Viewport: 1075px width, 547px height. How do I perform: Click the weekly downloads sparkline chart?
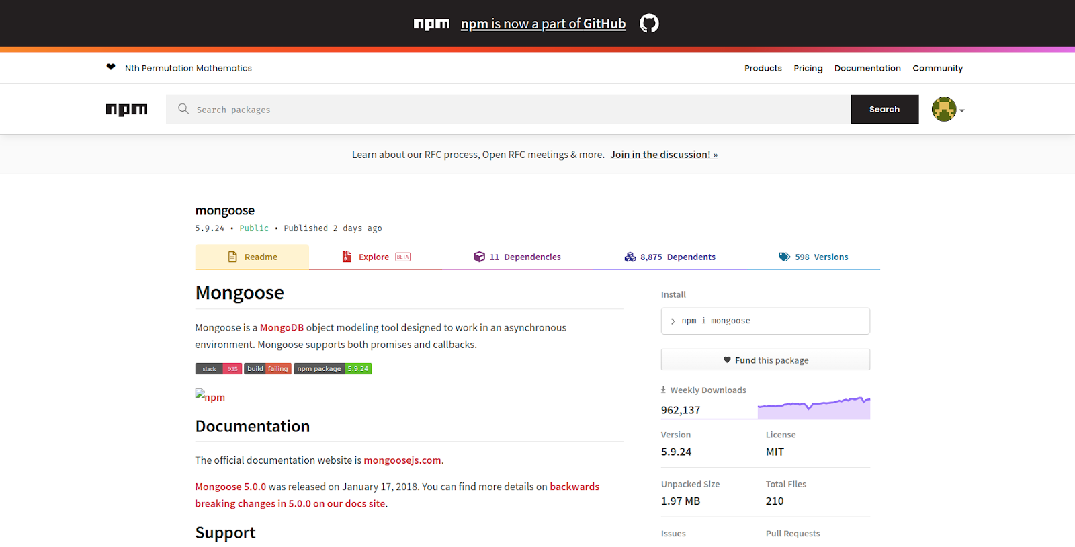(x=814, y=408)
